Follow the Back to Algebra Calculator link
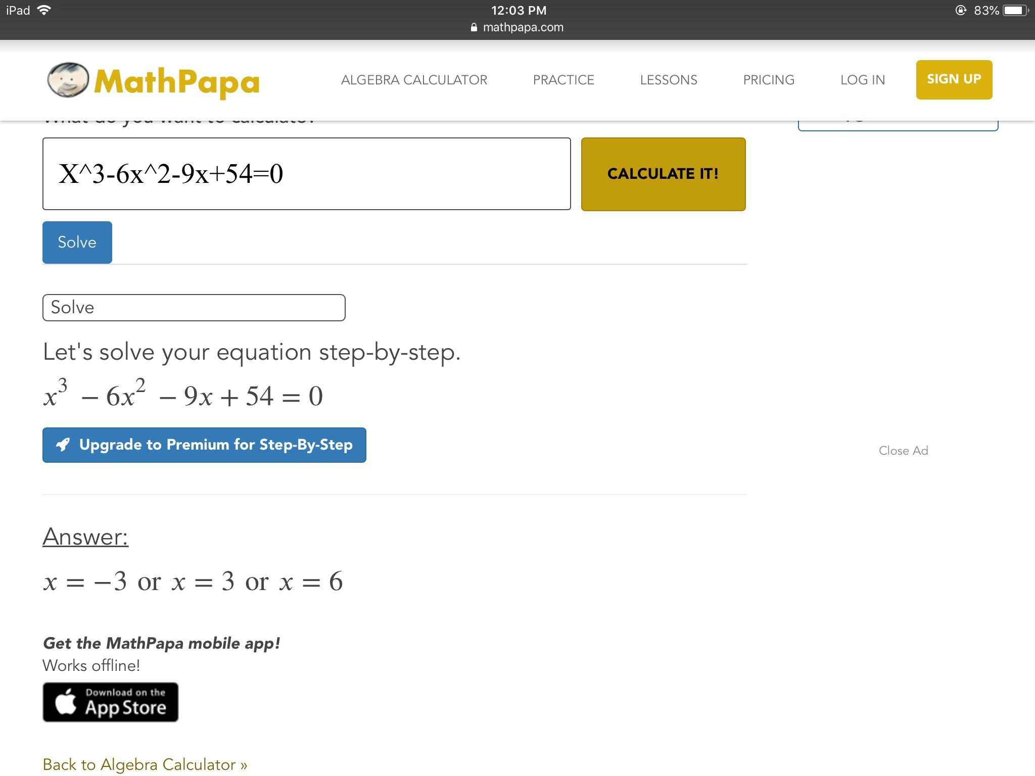 145,764
